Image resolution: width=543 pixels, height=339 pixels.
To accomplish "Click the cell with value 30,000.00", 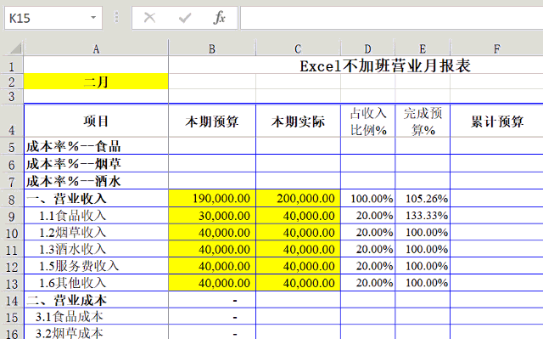I will coord(212,216).
